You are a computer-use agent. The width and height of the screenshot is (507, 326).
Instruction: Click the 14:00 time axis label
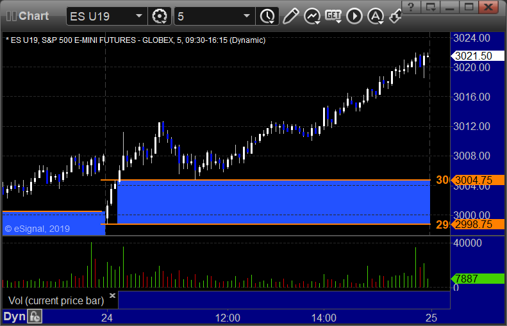pos(324,318)
